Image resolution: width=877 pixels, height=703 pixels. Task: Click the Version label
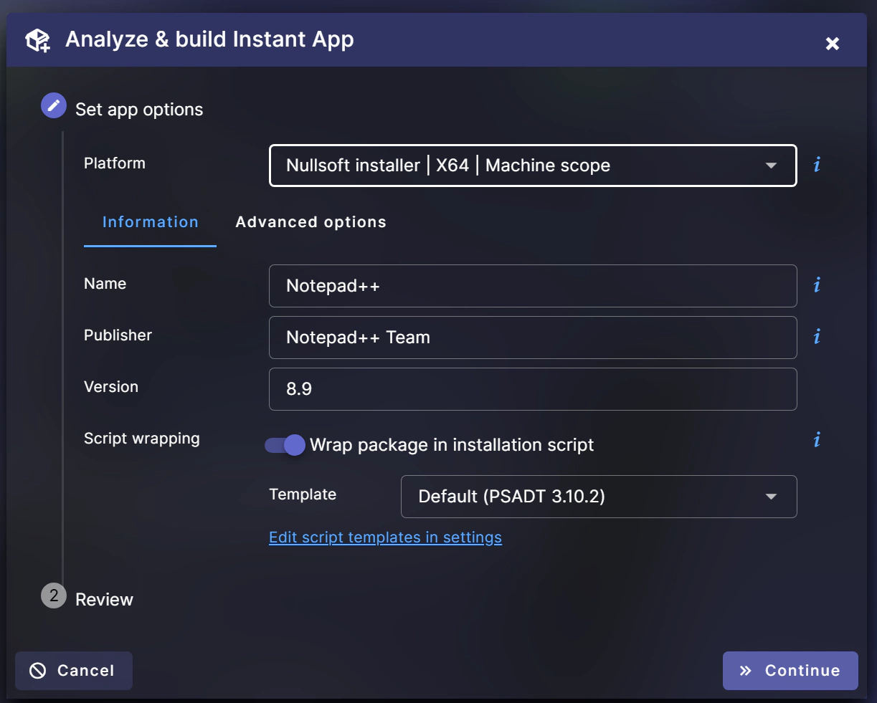[111, 387]
